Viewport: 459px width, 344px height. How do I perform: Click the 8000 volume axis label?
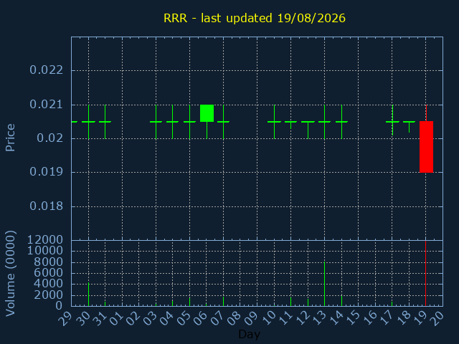(48, 262)
